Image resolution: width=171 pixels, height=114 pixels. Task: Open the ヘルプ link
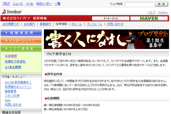[151, 12]
